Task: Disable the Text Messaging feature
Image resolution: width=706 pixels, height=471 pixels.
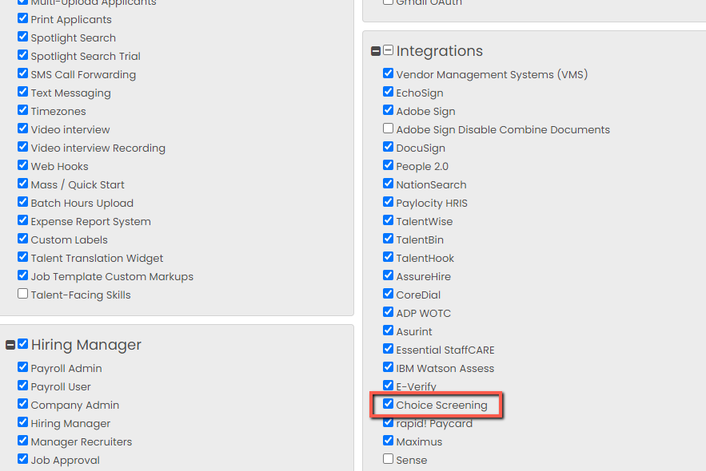Action: pos(22,92)
